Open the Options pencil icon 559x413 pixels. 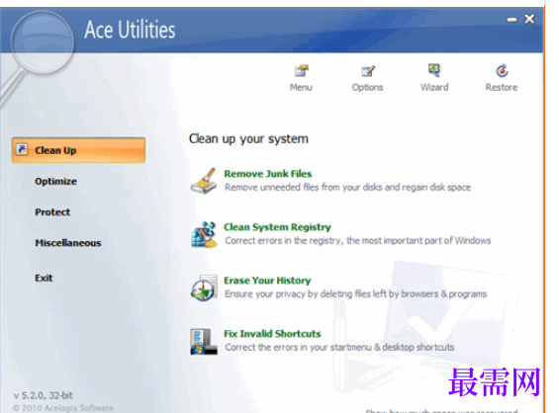pos(368,71)
